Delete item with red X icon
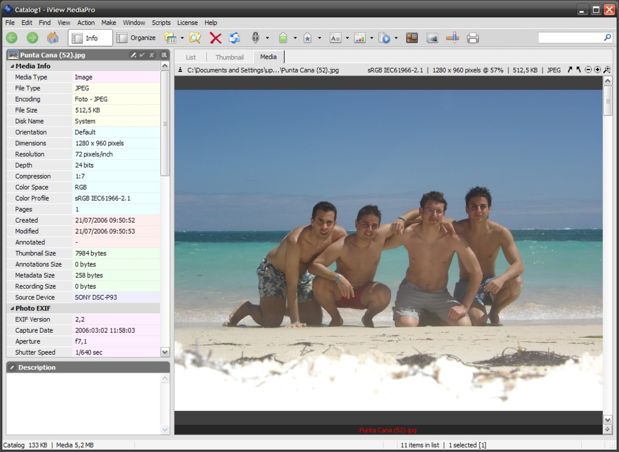619x452 pixels. (215, 38)
